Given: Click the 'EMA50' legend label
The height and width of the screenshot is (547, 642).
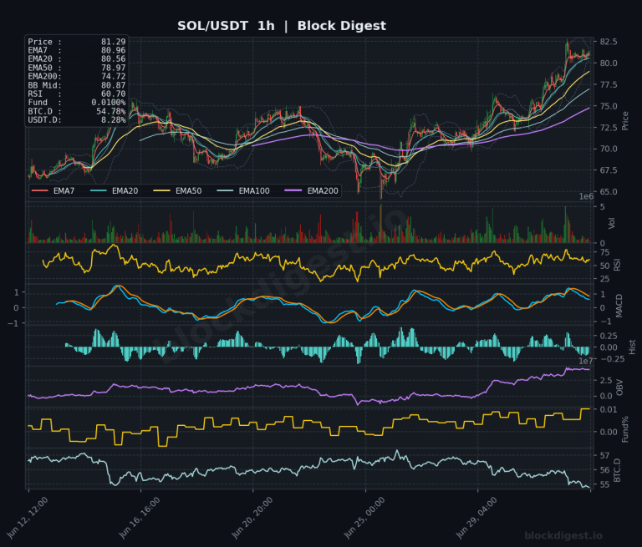Looking at the screenshot, I should click(188, 191).
